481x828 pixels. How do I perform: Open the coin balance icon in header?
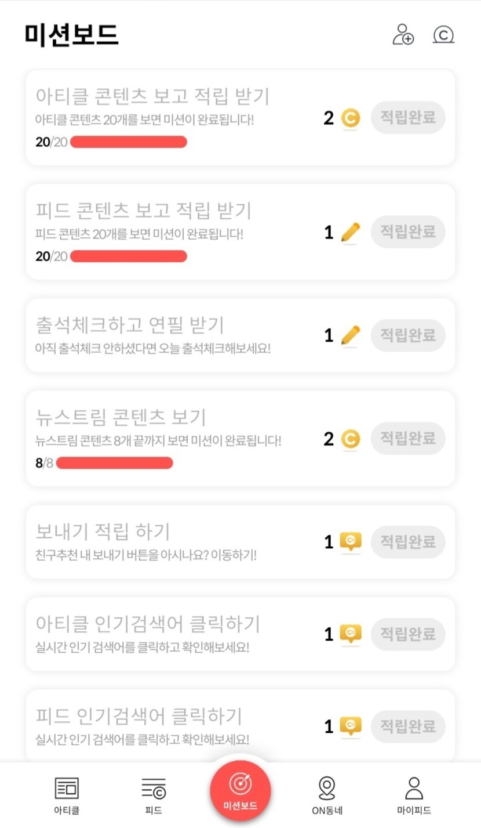(443, 35)
